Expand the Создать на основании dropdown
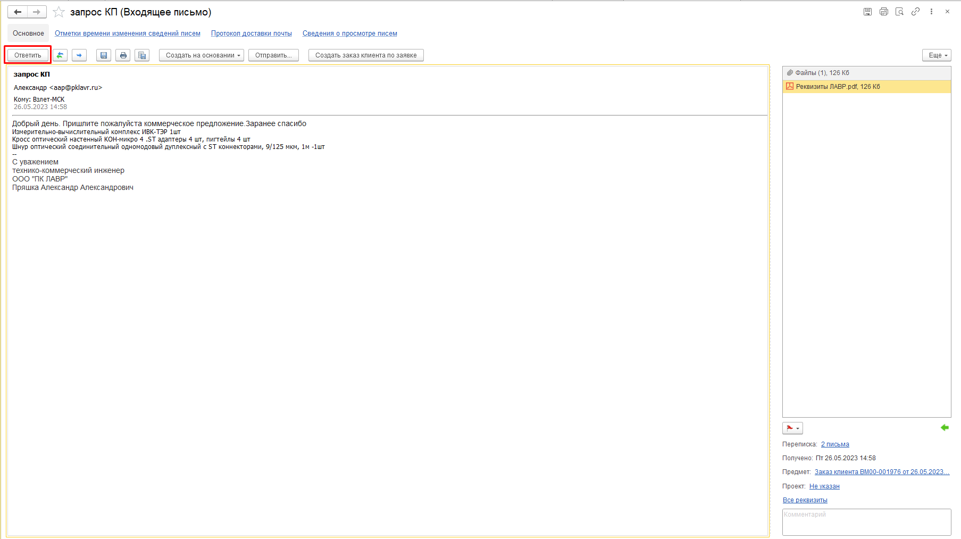Viewport: 961px width, 539px height. (202, 55)
